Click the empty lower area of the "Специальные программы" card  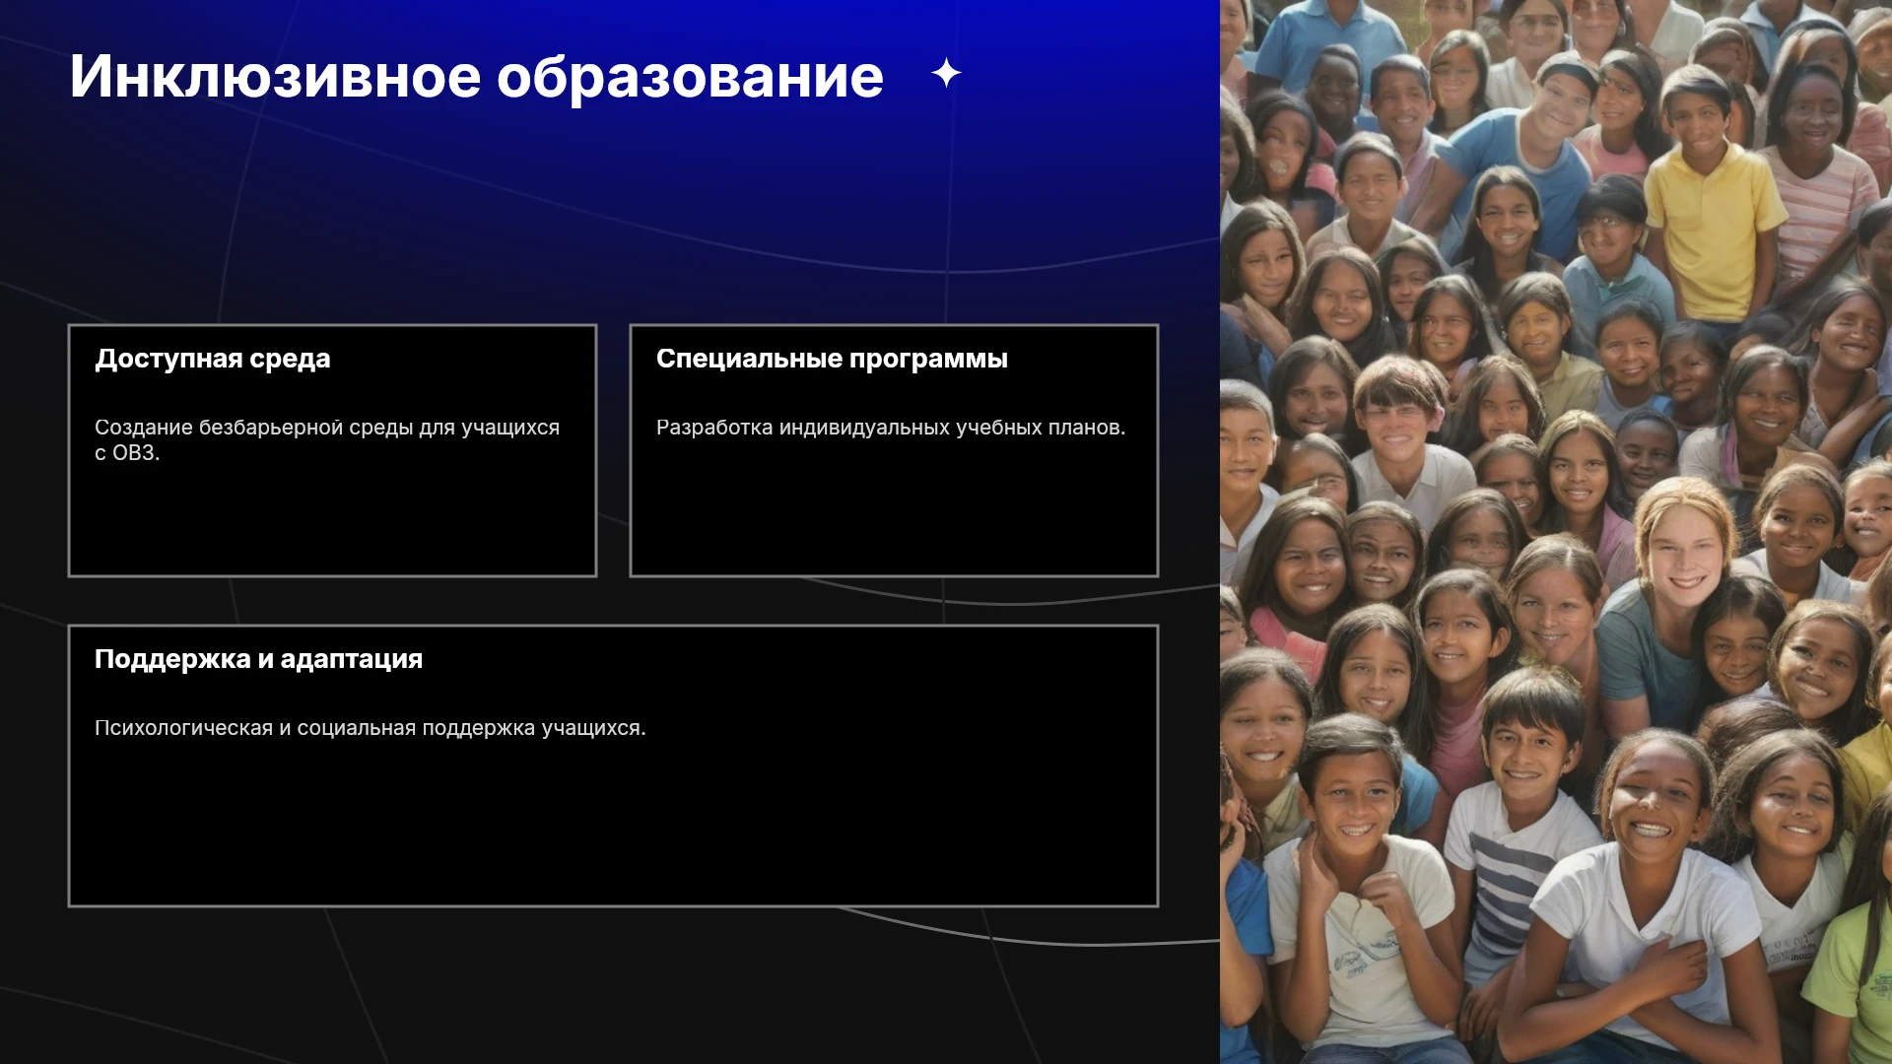point(894,512)
